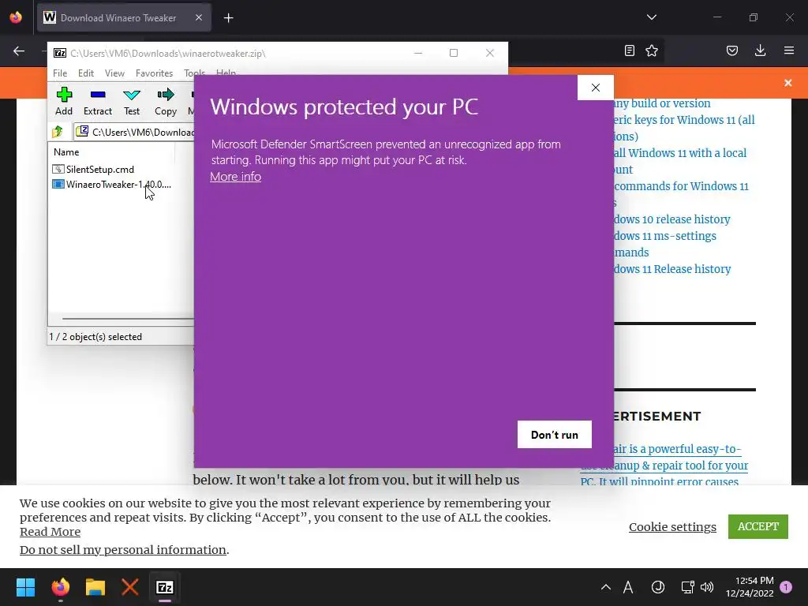Viewport: 808px width, 606px height.
Task: Toggle Firefox reader view
Action: click(x=629, y=50)
